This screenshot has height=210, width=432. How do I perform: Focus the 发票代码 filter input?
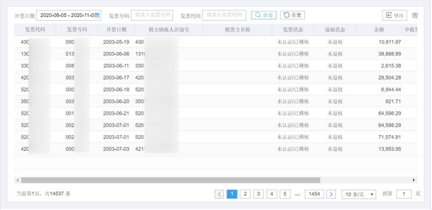[224, 16]
